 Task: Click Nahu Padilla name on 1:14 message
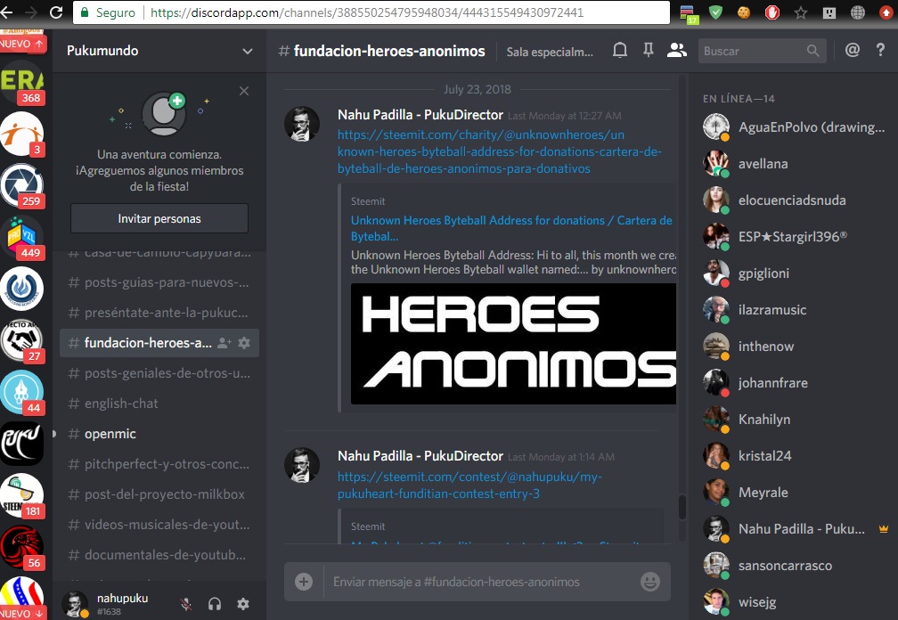420,456
